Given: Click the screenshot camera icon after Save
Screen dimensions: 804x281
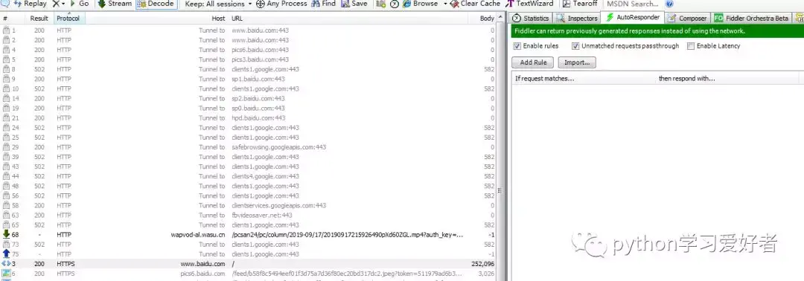Looking at the screenshot, I should click(x=381, y=4).
